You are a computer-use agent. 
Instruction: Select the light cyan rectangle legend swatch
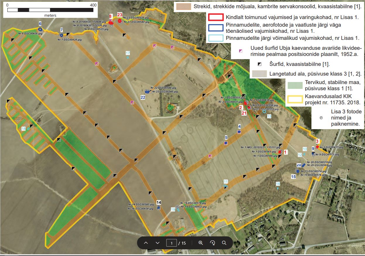217,38
